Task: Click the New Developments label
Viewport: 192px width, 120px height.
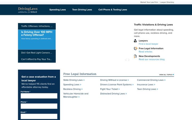Action: click(149, 56)
